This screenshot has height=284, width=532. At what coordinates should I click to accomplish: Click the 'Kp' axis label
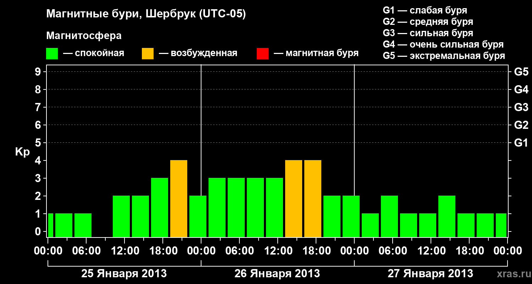(x=22, y=152)
